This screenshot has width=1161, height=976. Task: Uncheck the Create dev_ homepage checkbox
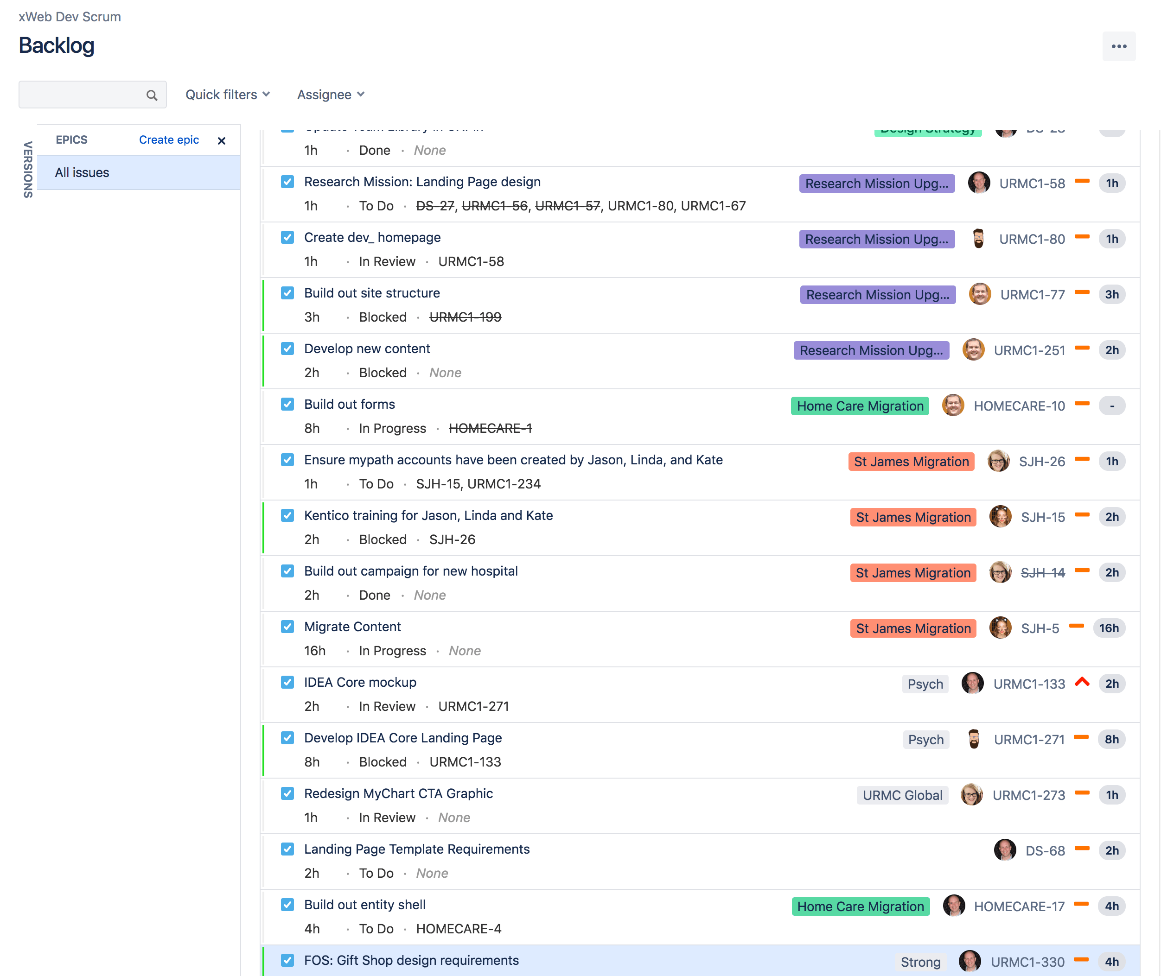click(x=287, y=237)
